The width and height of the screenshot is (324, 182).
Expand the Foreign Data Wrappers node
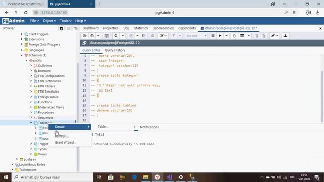point(22,44)
